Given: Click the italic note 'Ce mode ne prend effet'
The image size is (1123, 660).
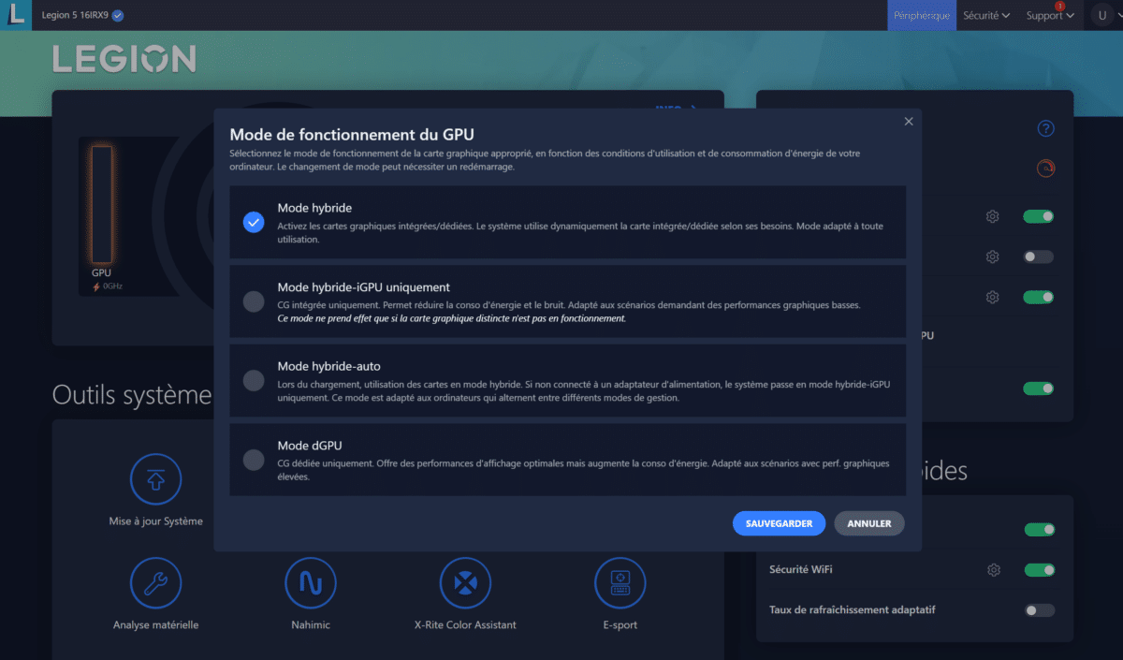Looking at the screenshot, I should [x=451, y=318].
